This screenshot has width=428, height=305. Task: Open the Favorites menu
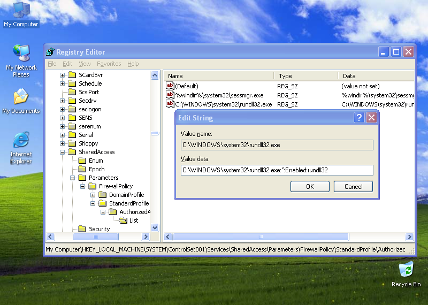click(x=109, y=64)
